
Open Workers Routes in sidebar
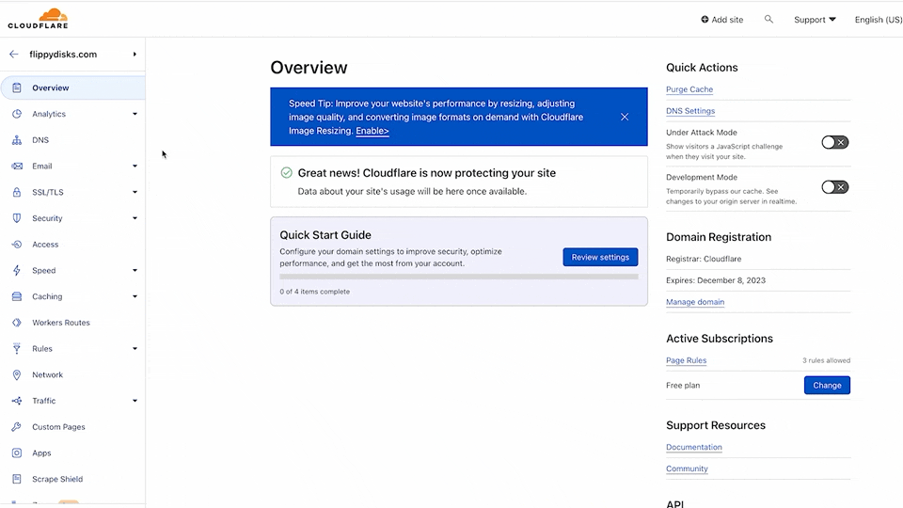click(61, 323)
